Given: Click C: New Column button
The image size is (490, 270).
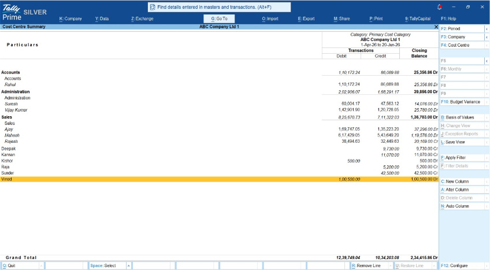Looking at the screenshot, I should click(x=462, y=182).
